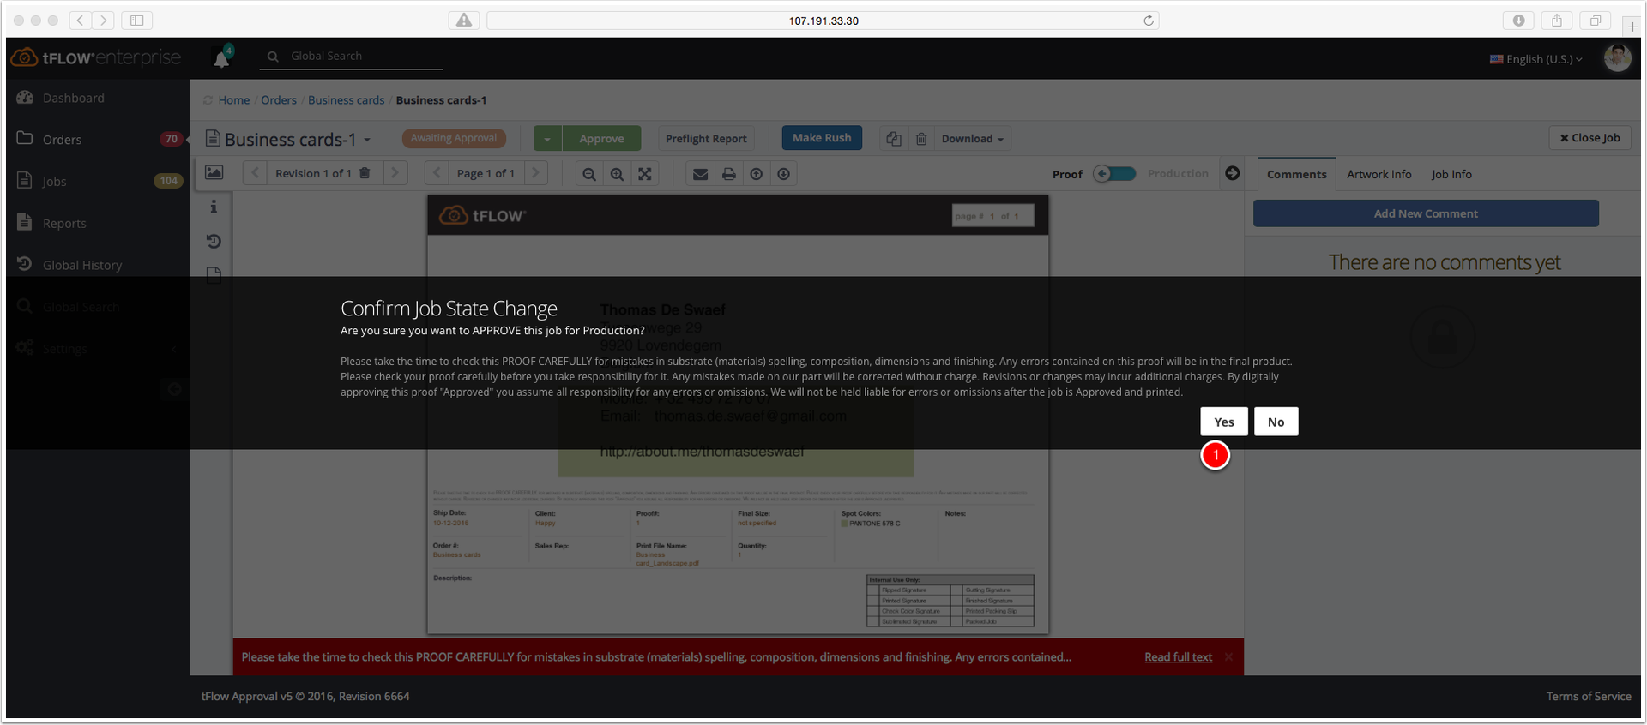
Task: Open the notifications bell icon
Action: coord(222,58)
